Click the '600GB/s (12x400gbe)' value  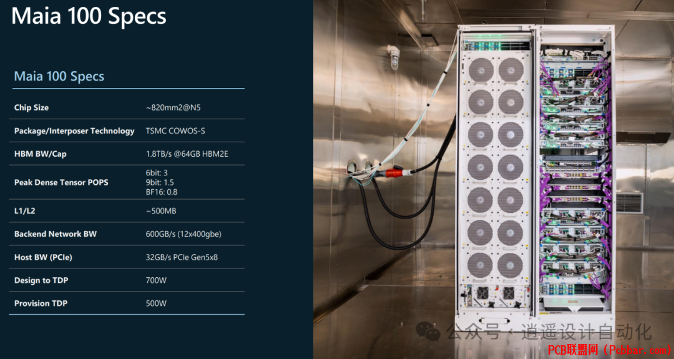tap(183, 234)
